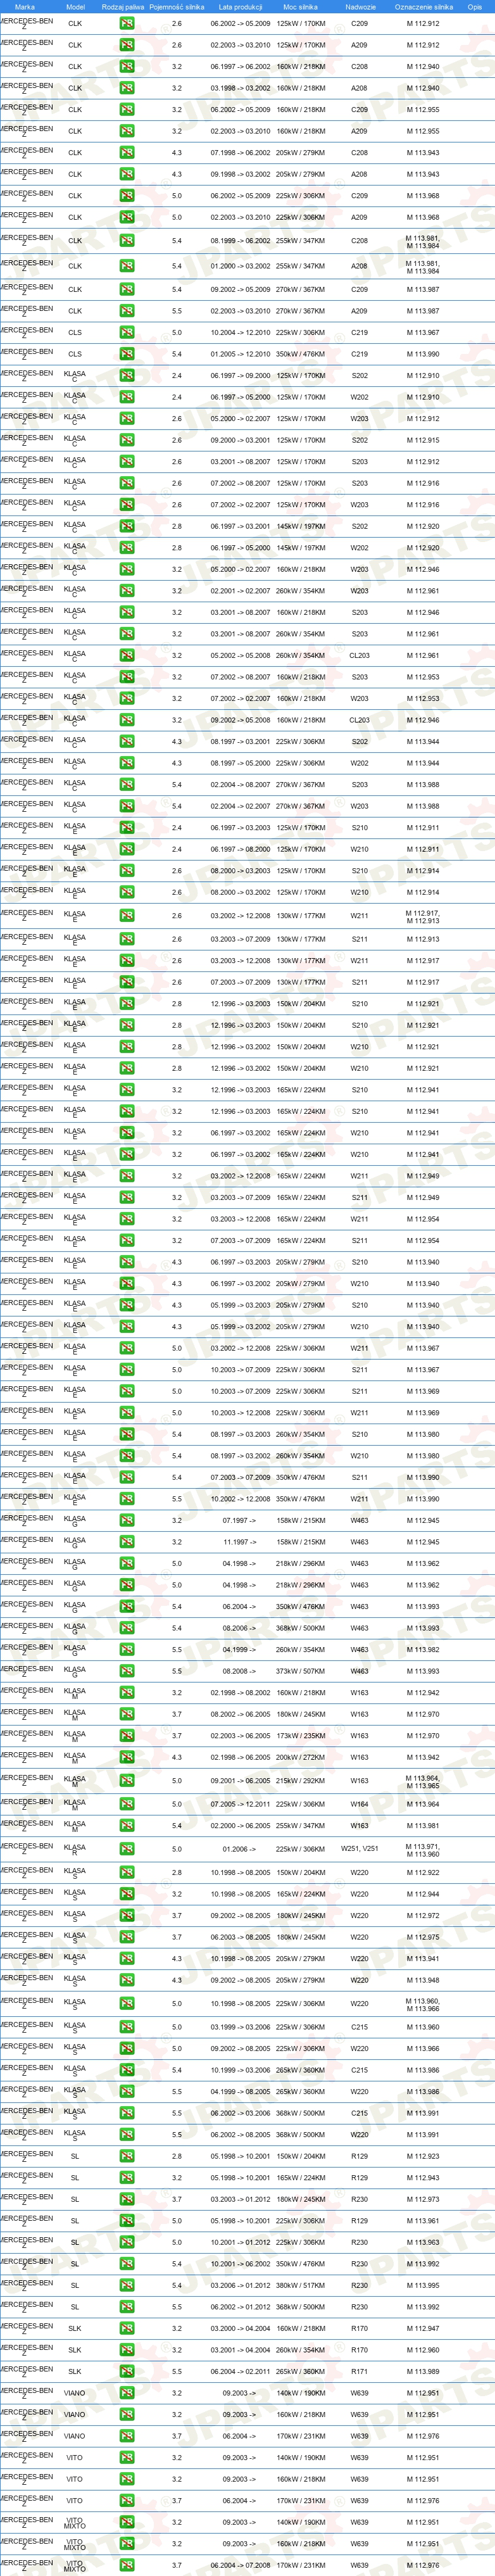The width and height of the screenshot is (495, 2576).
Task: Click production years 07.2005 -> 12.2011
Action: (240, 1805)
